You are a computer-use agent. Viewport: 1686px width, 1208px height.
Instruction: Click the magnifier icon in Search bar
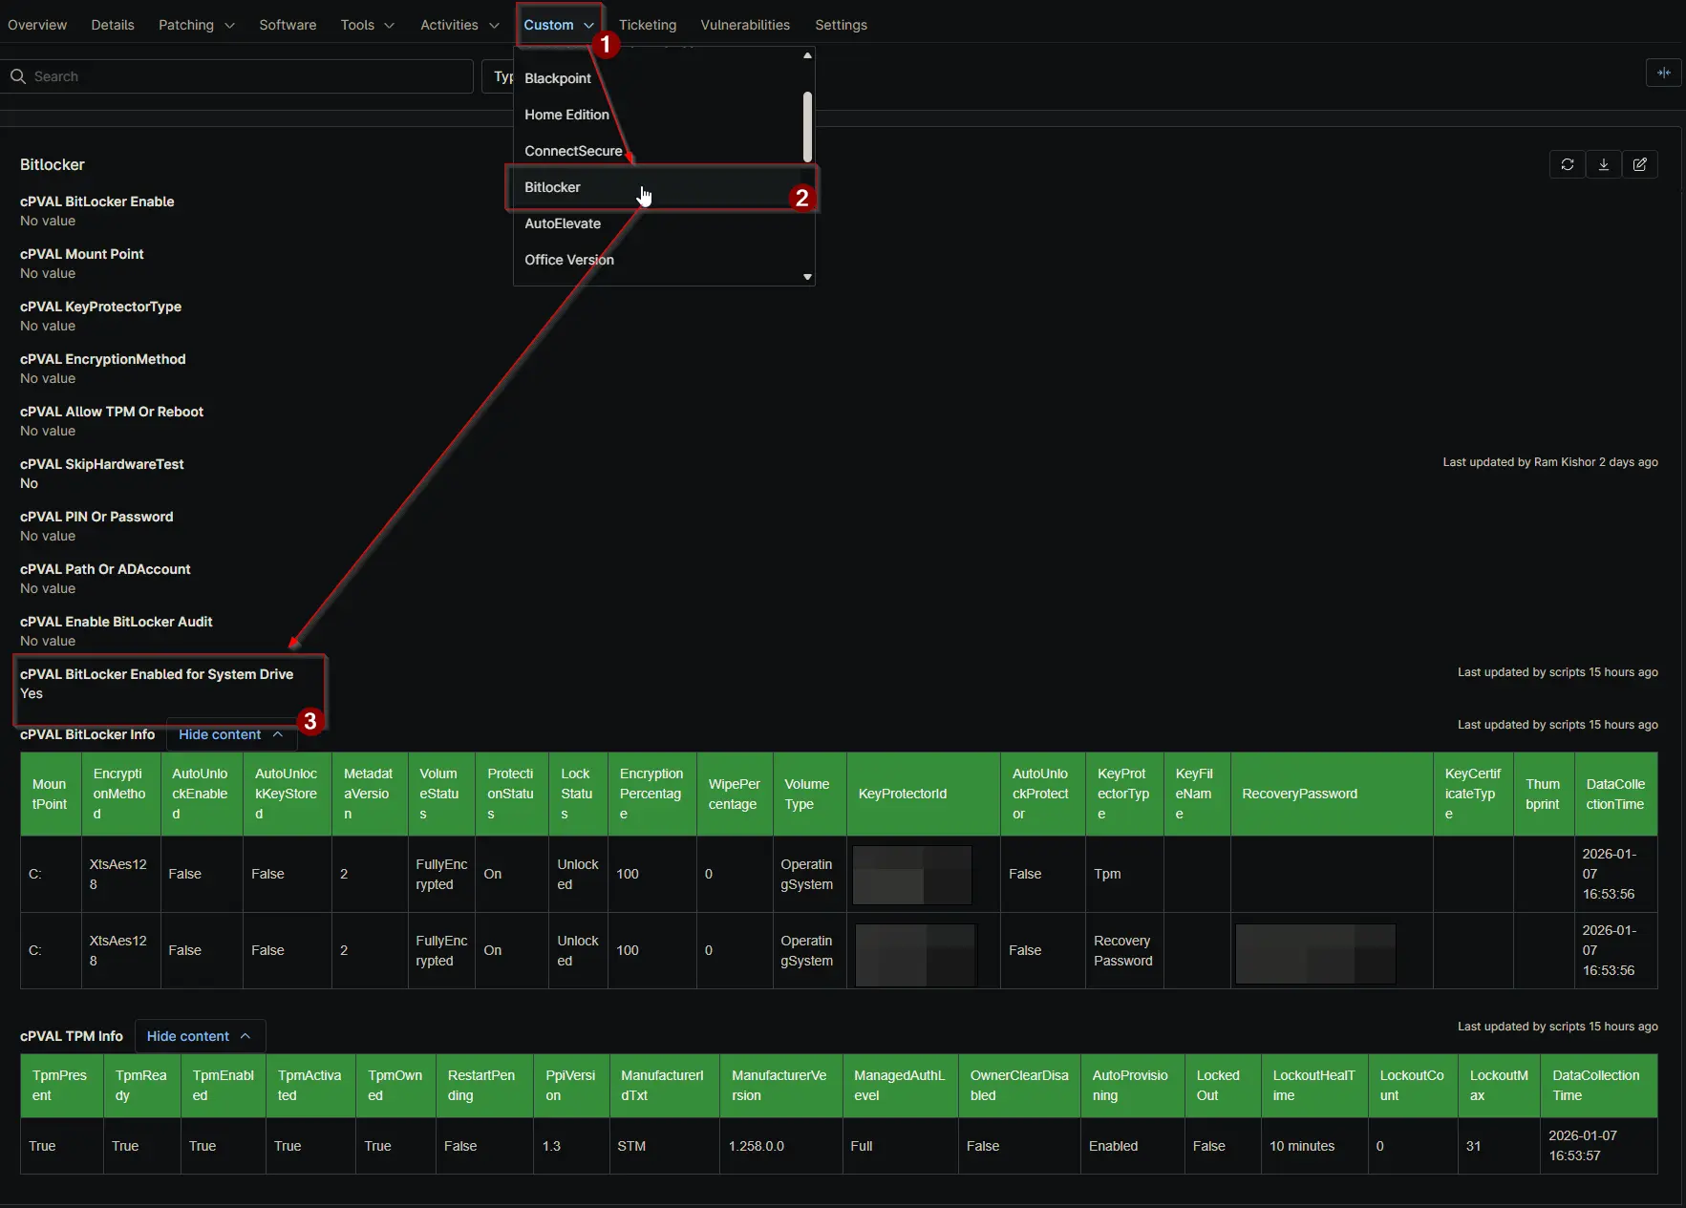click(x=17, y=76)
